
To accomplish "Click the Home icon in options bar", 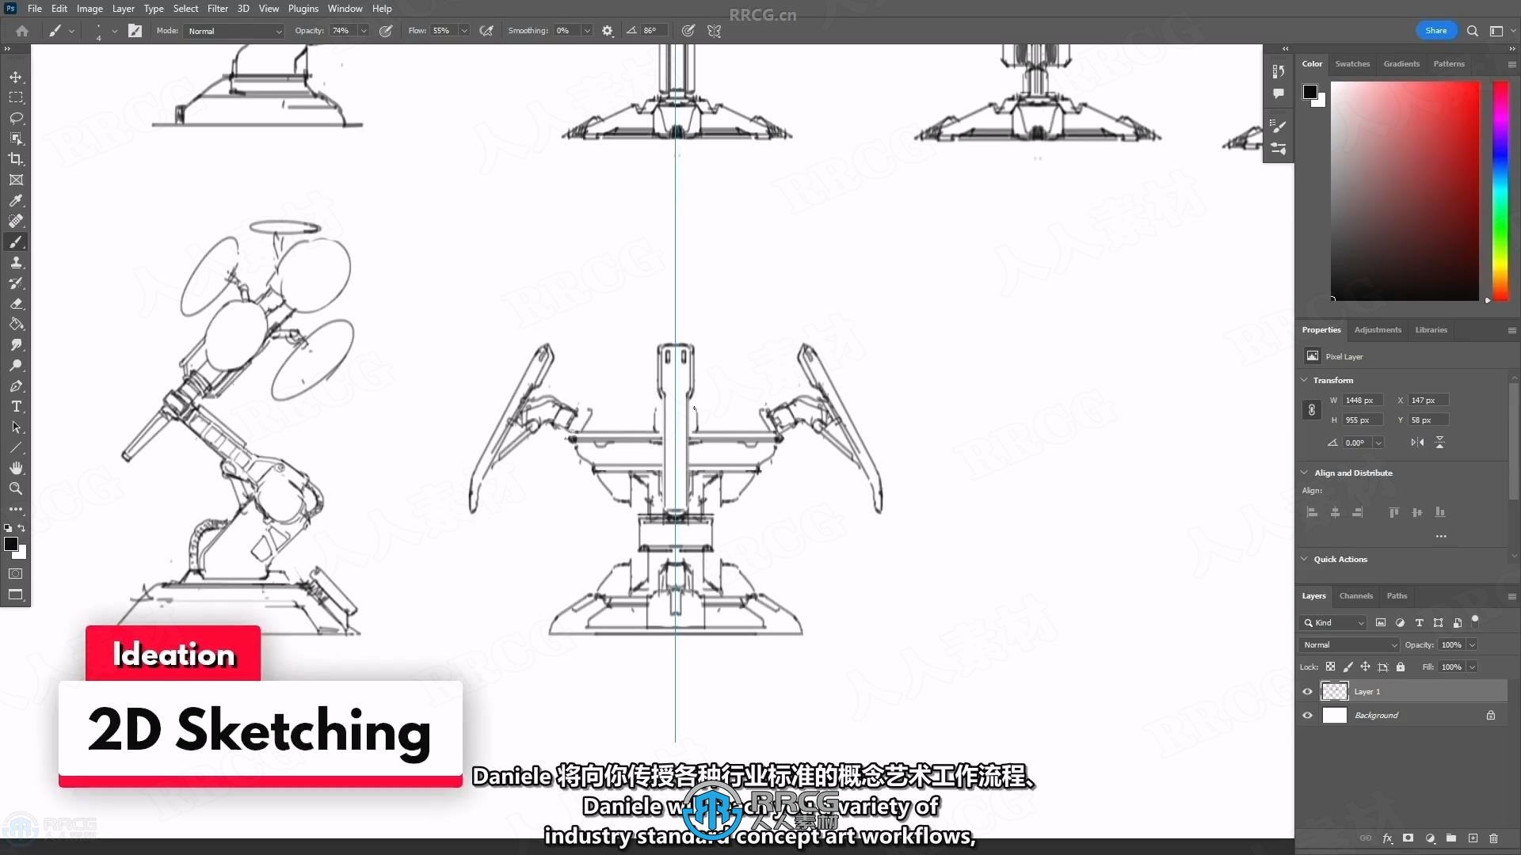I will (22, 31).
